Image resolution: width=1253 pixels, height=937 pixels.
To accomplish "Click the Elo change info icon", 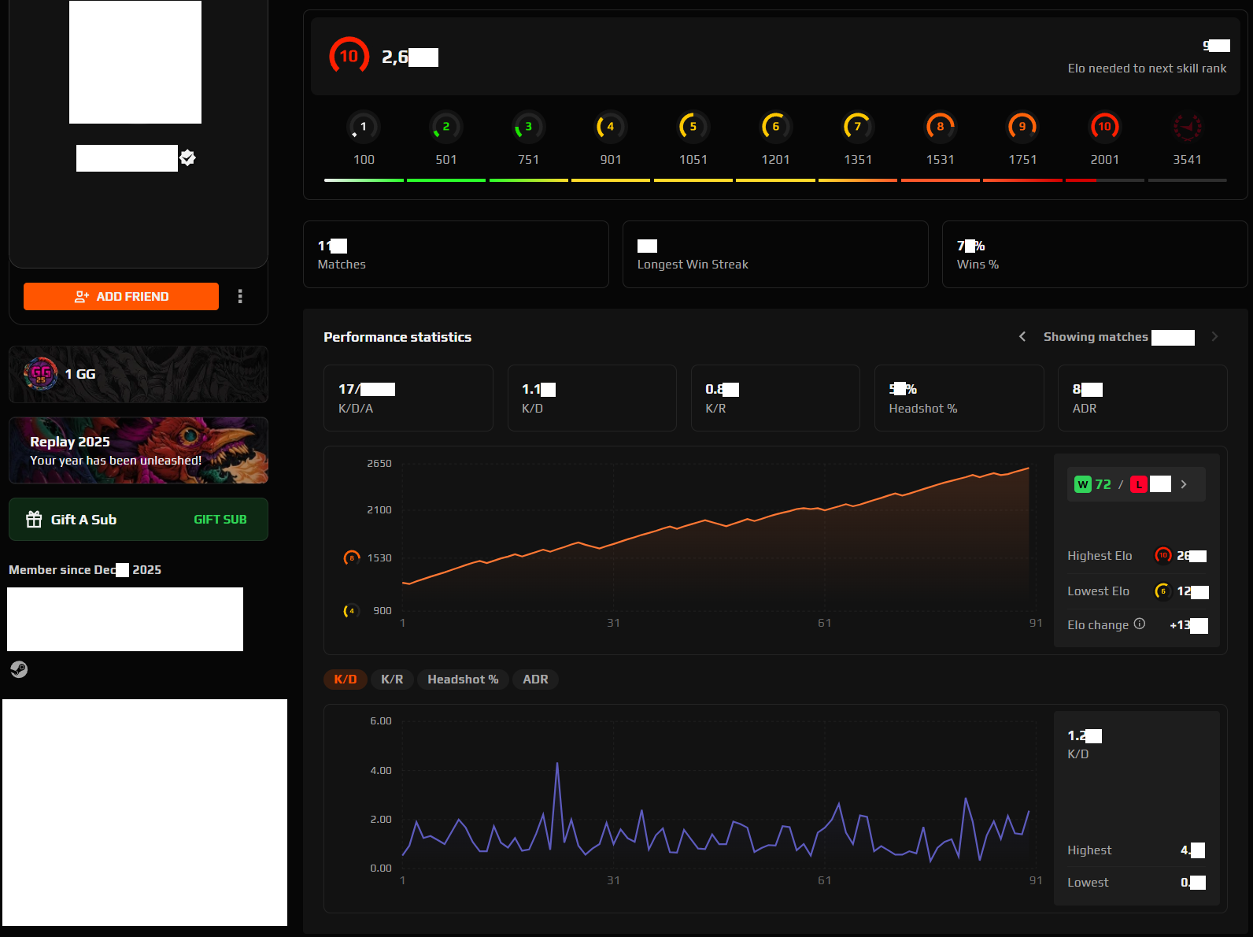I will tap(1139, 624).
